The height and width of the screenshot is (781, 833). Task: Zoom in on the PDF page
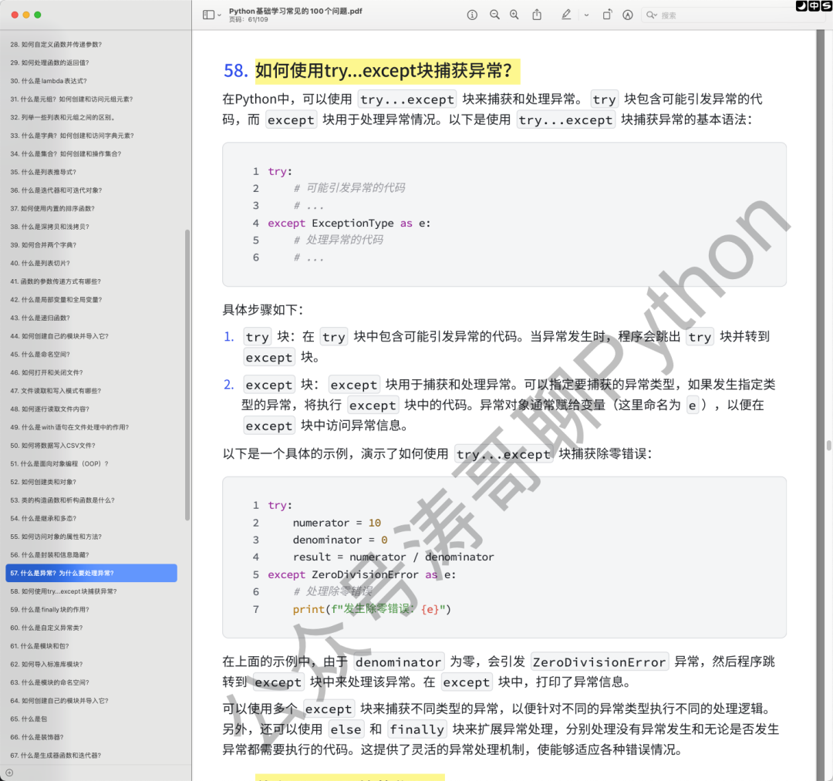click(x=514, y=15)
